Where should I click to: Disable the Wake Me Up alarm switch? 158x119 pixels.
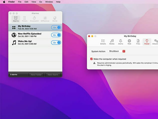56,43
